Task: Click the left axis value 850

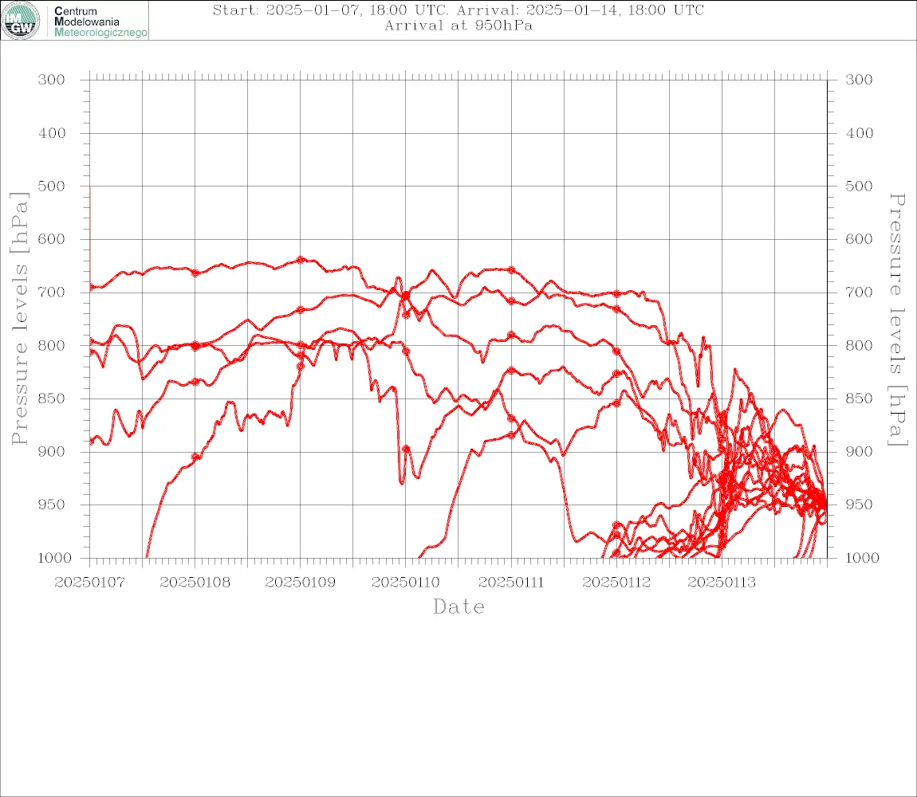Action: (52, 398)
